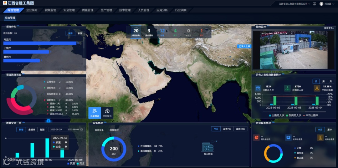Open the 综合管理 top navigation tab
Image resolution: width=338 pixels, height=168 pixels.
(13, 10)
